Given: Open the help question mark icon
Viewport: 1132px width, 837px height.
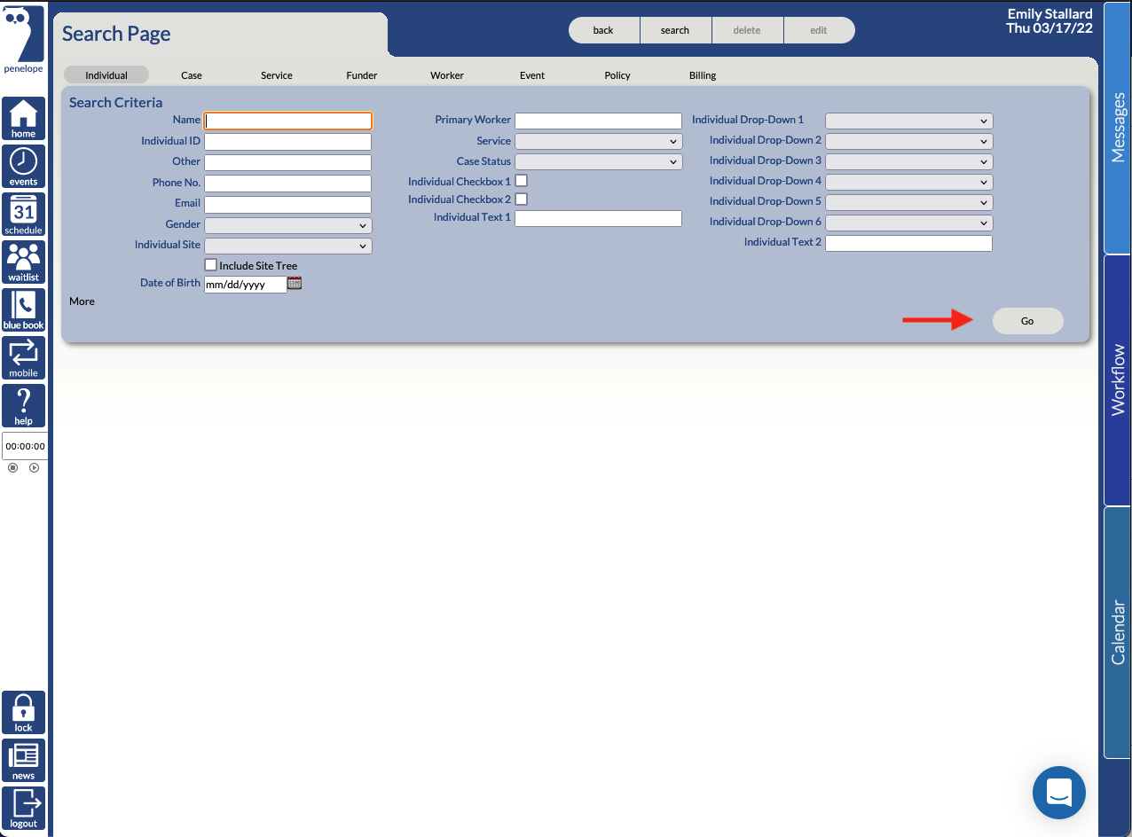Looking at the screenshot, I should pos(23,406).
